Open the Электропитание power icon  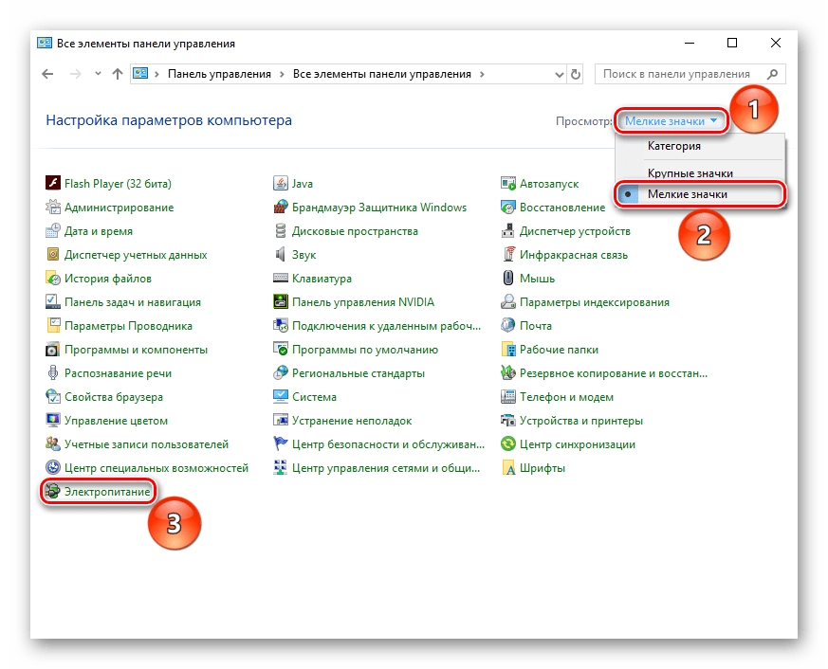(x=53, y=492)
